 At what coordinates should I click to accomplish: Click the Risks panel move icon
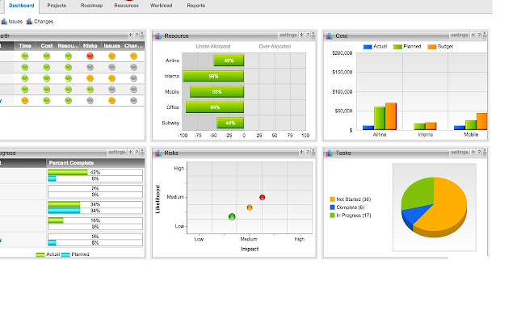pyautogui.click(x=301, y=152)
